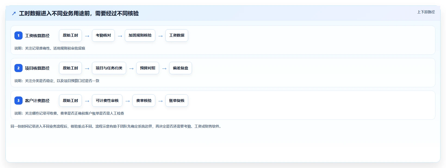Click the 客户计费路径 row title
The height and width of the screenshot is (168, 446).
37,101
